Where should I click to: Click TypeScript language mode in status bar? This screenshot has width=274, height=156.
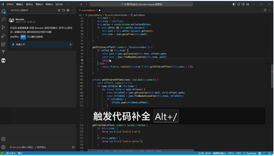[x=251, y=153]
